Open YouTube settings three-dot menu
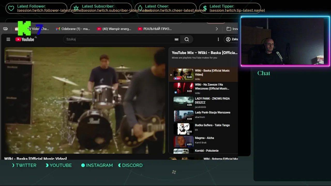331x186 pixels. pos(218,39)
